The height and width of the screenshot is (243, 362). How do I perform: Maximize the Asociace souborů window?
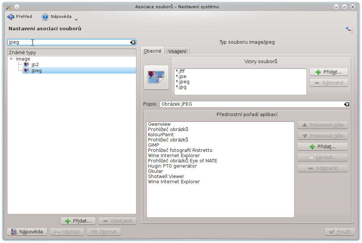[344, 7]
